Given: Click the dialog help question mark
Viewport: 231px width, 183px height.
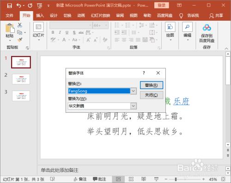Looking at the screenshot, I should click(144, 73).
